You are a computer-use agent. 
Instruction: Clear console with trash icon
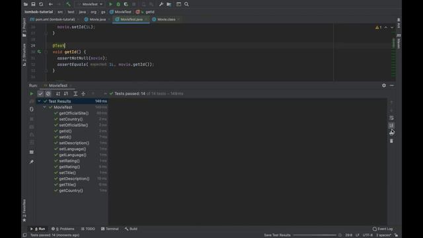pyautogui.click(x=391, y=141)
